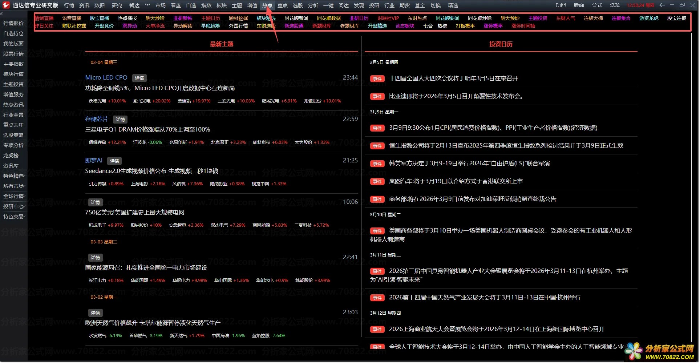Select 行情报价 in the sidebar

(x=13, y=23)
